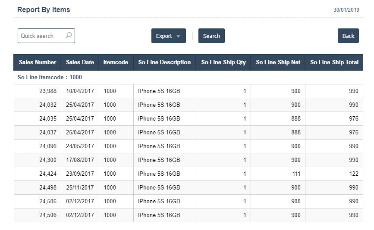Click So Line Description column header
374x230 pixels.
pos(165,62)
